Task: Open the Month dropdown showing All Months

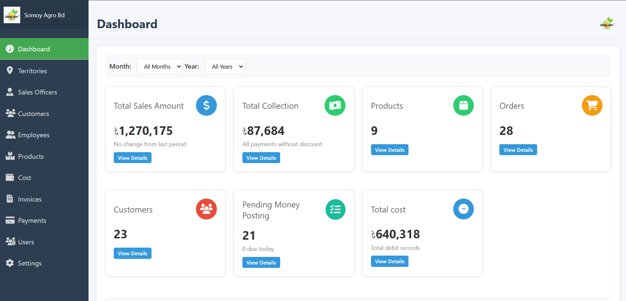Action: pos(159,67)
